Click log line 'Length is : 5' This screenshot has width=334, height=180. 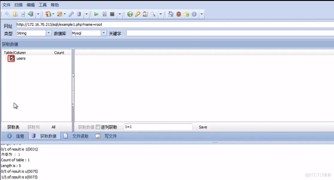click(x=11, y=166)
